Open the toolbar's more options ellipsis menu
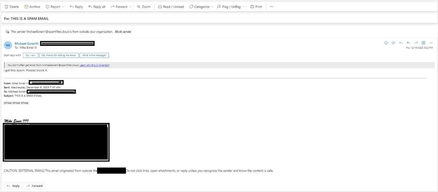The image size is (438, 192). point(271,7)
